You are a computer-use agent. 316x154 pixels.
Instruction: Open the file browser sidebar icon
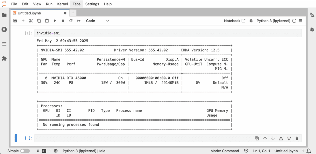pos(4,15)
